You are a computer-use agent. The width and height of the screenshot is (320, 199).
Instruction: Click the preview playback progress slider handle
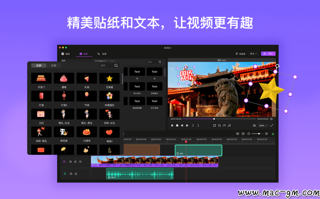(214, 119)
